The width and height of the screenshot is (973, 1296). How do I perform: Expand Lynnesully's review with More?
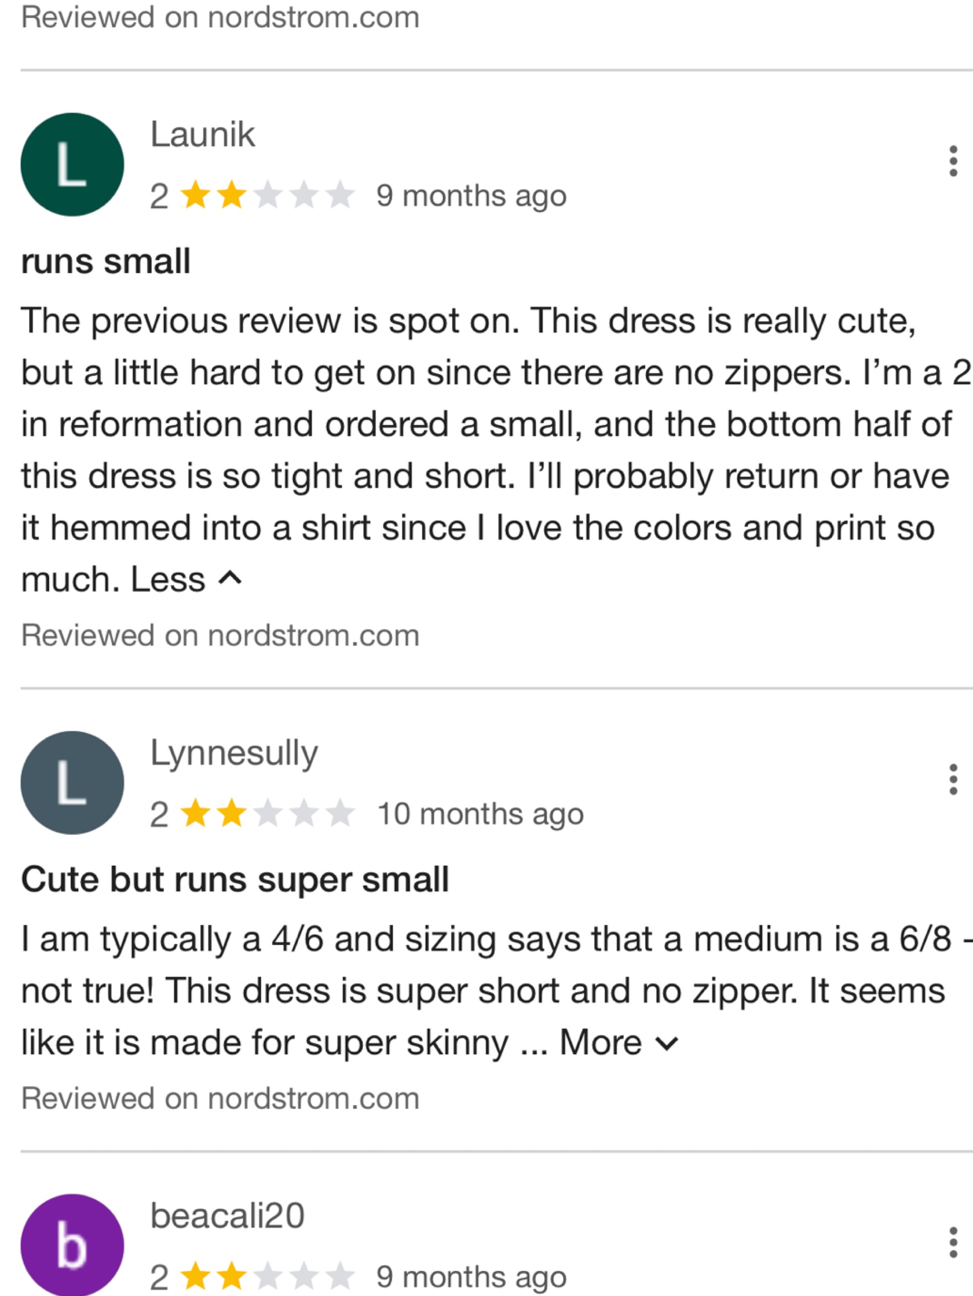[619, 1043]
